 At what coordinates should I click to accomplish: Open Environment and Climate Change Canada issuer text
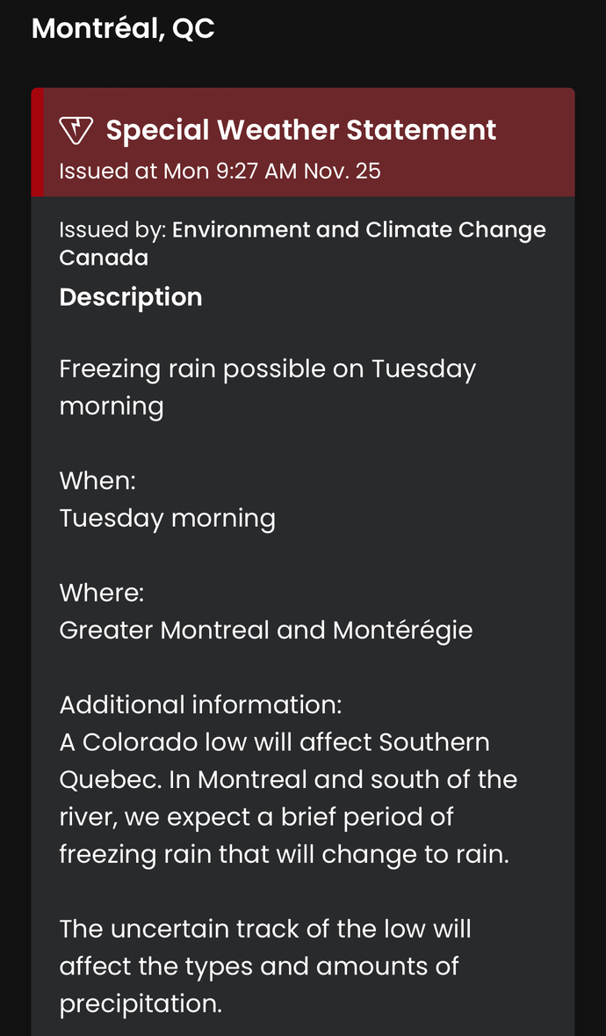point(359,230)
